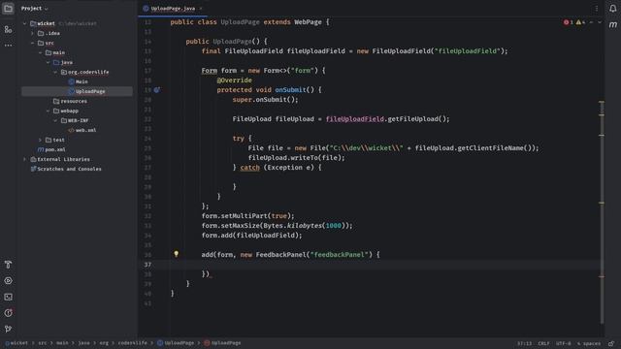Open Project view dropdown
The image size is (621, 349).
(x=35, y=9)
